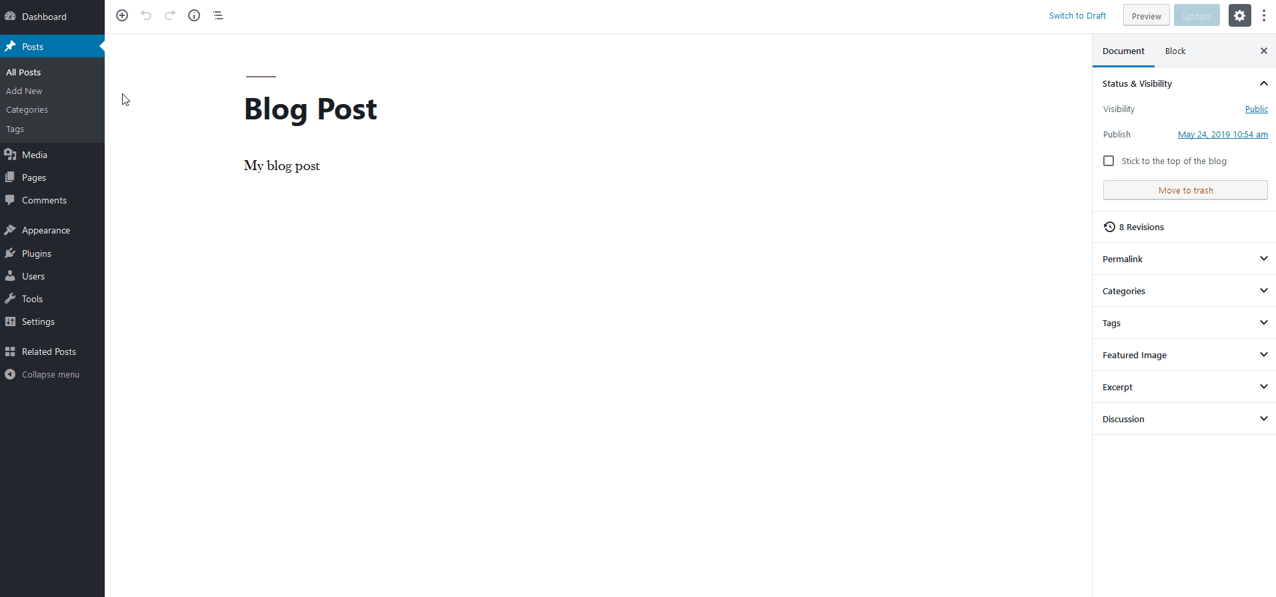The image size is (1276, 597).
Task: Open the Plugins menu item
Action: (x=37, y=253)
